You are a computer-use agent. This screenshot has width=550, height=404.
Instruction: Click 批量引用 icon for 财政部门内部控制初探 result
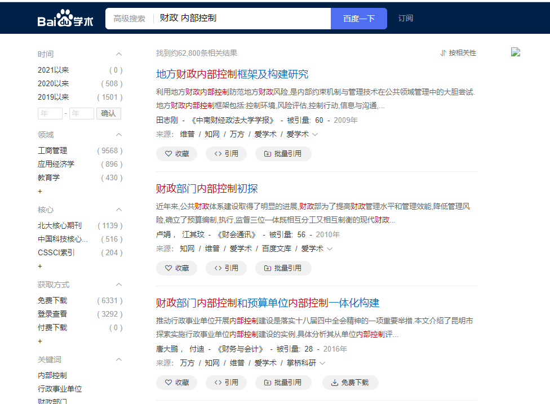click(x=268, y=268)
